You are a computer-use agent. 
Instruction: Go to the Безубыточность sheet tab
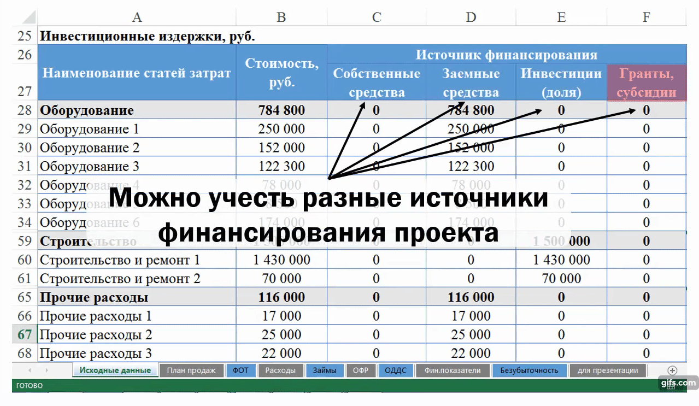tap(529, 370)
